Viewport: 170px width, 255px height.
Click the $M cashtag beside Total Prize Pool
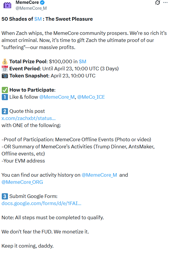click(82, 61)
